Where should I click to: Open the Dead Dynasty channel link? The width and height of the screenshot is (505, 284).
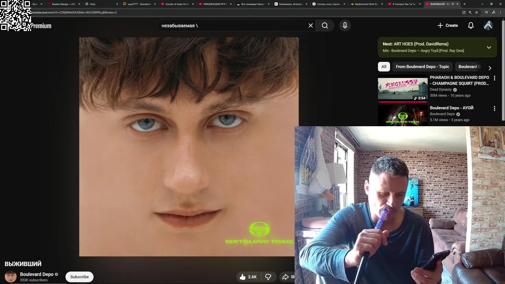(441, 90)
